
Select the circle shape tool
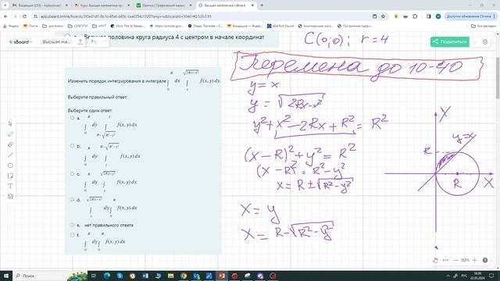coord(10,165)
